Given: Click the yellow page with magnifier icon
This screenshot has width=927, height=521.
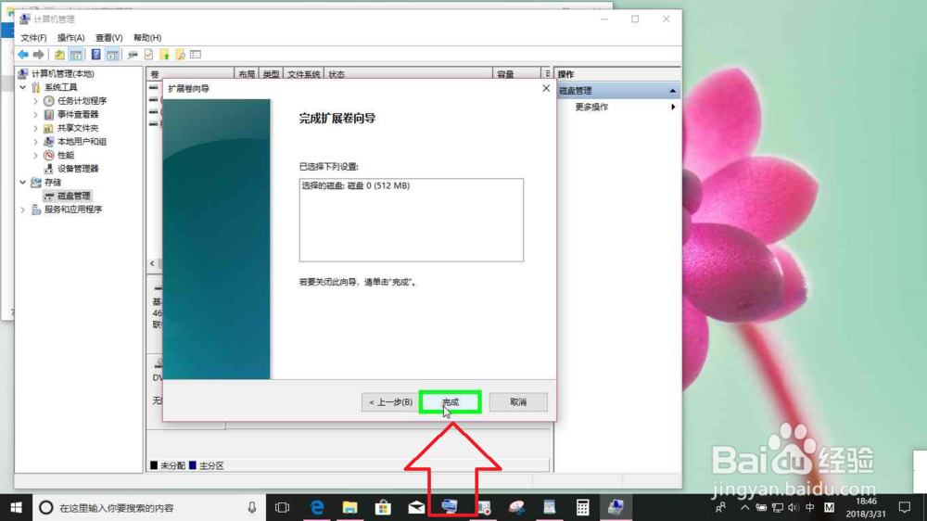Looking at the screenshot, I should pos(181,55).
